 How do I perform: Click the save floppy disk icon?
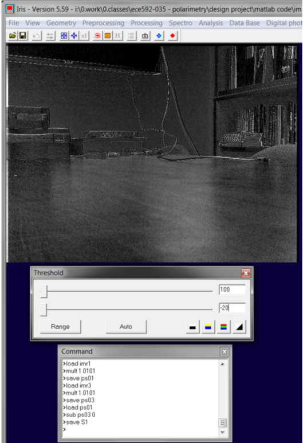tap(23, 36)
